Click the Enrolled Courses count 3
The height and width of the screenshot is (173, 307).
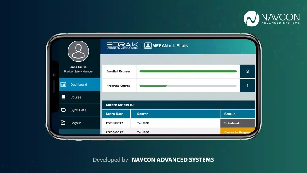[x=247, y=71]
